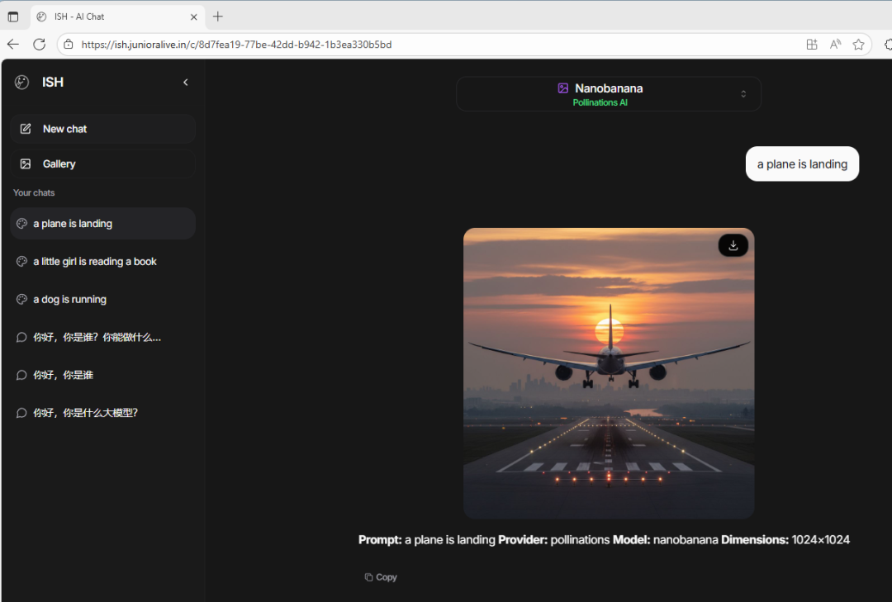Click the ISH logo icon

[22, 83]
